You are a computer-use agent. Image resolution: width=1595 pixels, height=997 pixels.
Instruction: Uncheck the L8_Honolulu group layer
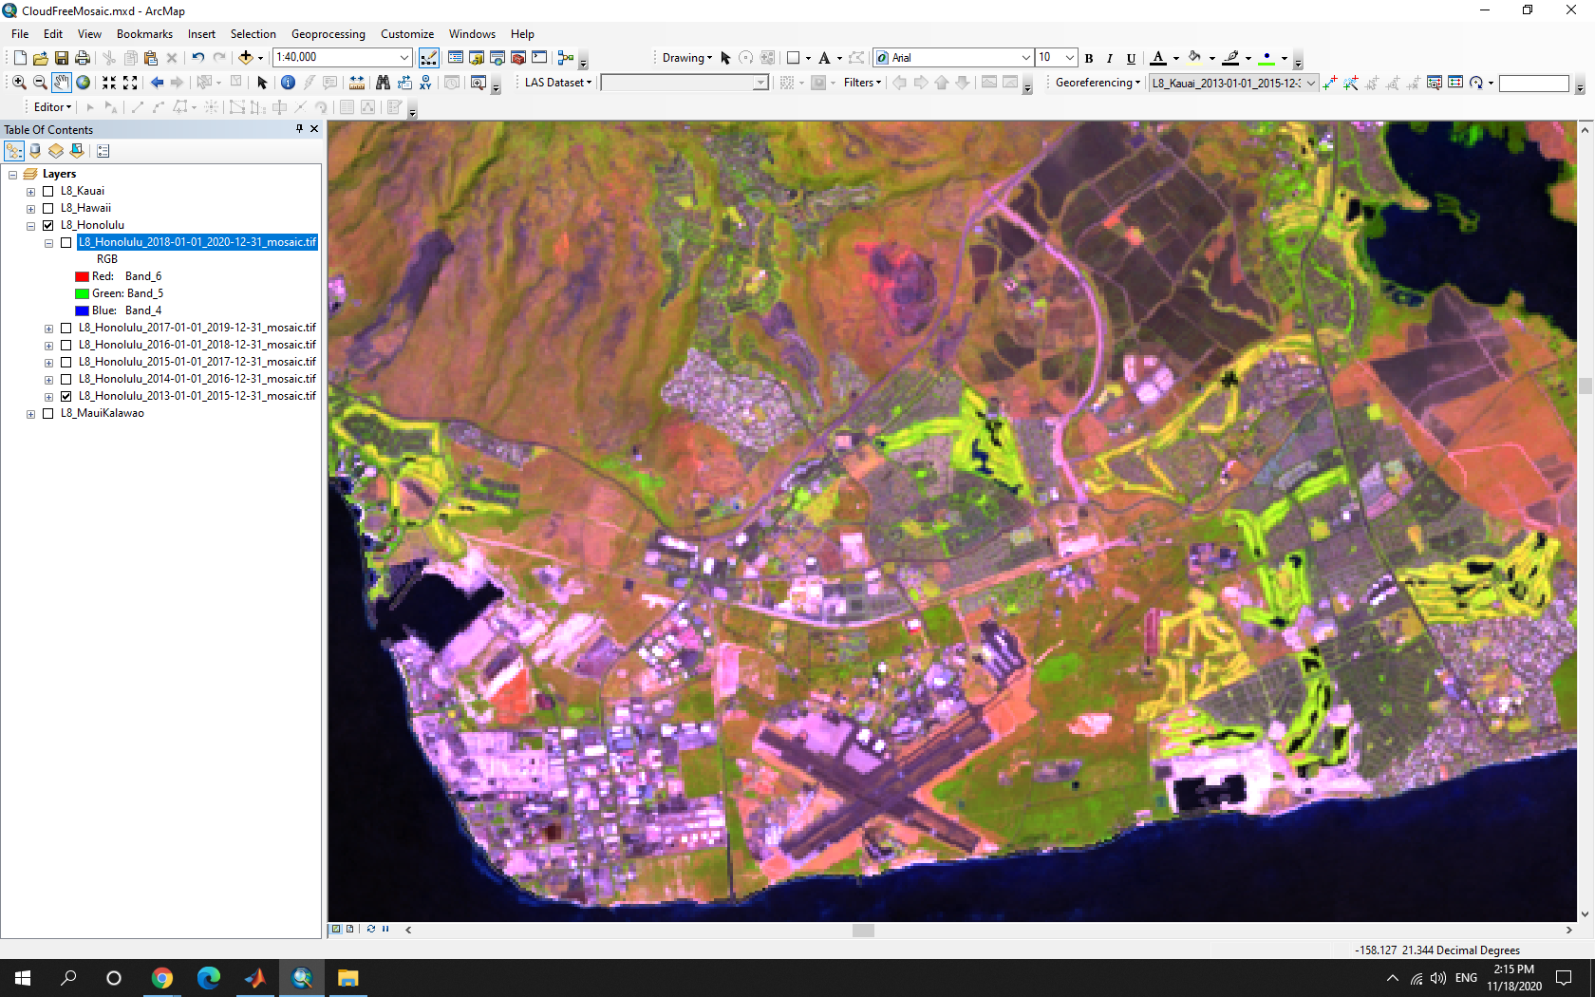coord(48,225)
